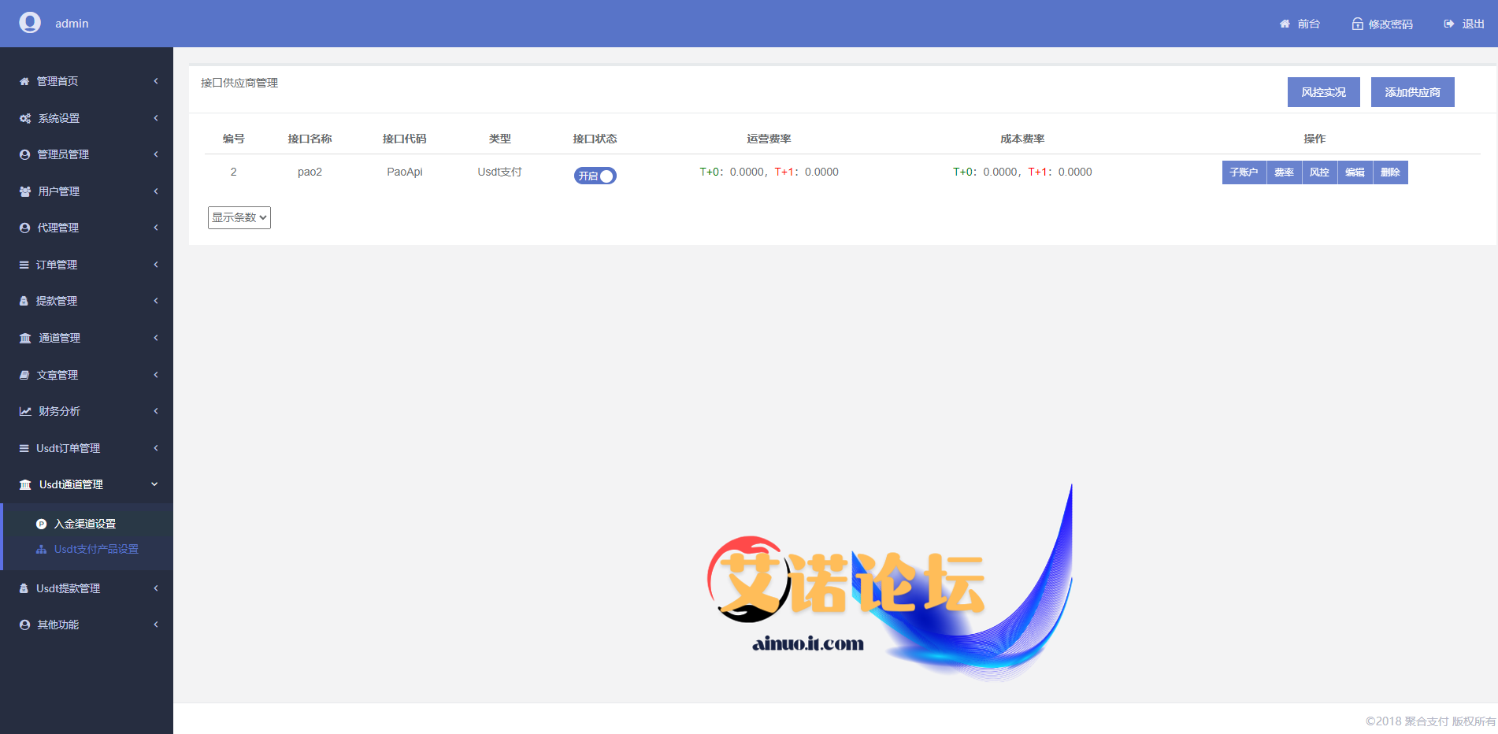Expand 用户管理 with its chevron
The width and height of the screenshot is (1498, 734).
(156, 191)
